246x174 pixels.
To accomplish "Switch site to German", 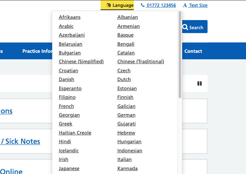I will (126, 115).
